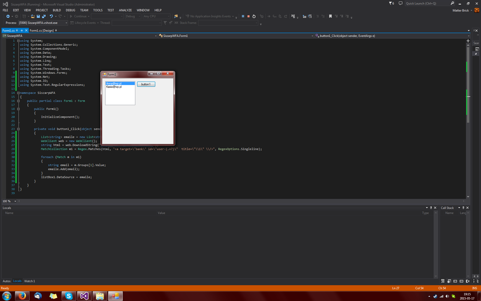Switch to the Autos tab
Viewport: 481px width, 301px height.
pos(7,281)
